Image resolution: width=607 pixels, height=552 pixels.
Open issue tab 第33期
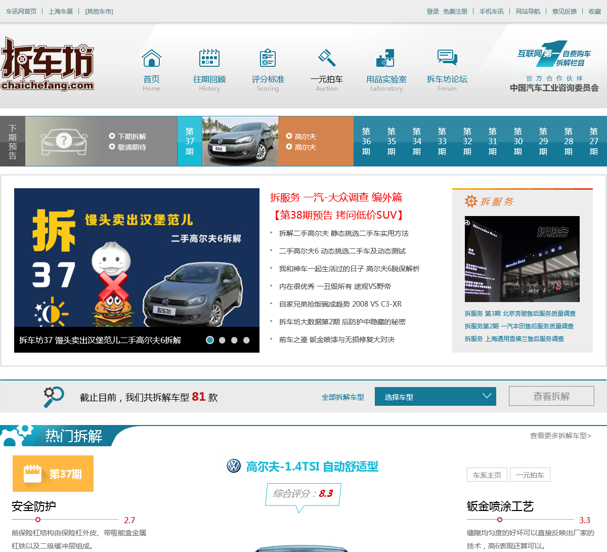pyautogui.click(x=442, y=141)
